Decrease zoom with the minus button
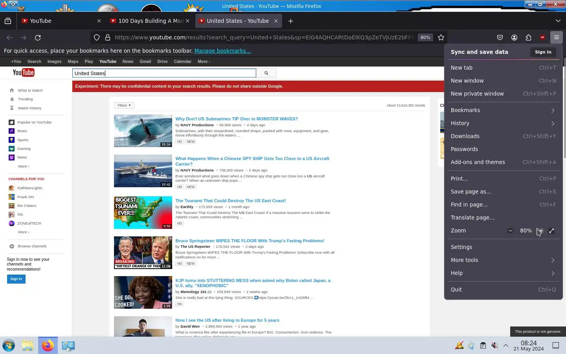Viewport: 566px width, 354px height. tap(510, 231)
